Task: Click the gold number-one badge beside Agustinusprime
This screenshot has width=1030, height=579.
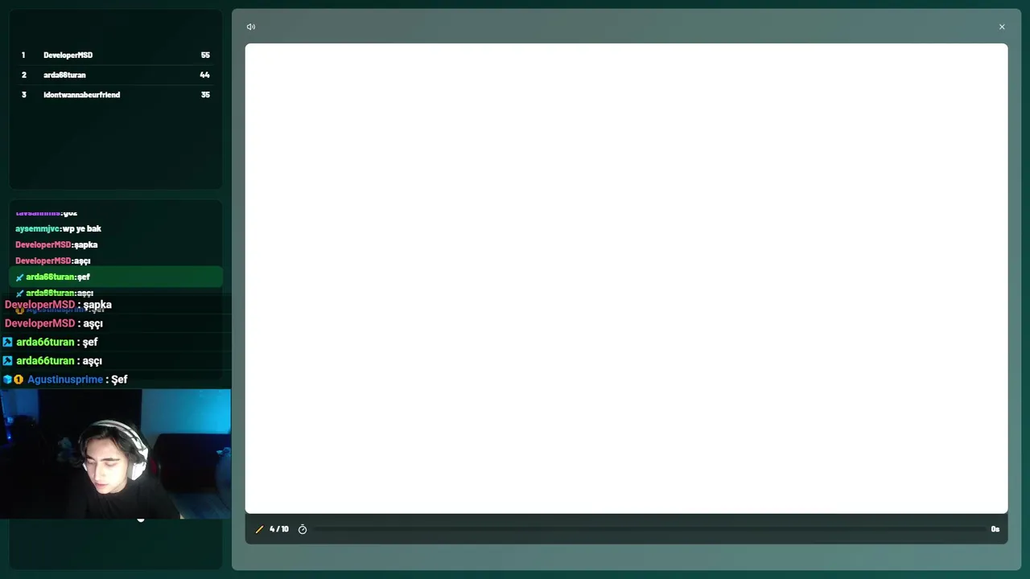Action: click(19, 380)
